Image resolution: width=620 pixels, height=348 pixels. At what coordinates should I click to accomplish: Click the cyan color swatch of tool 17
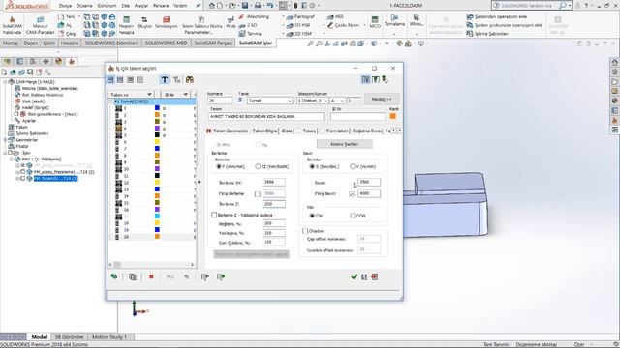pyautogui.click(x=157, y=217)
